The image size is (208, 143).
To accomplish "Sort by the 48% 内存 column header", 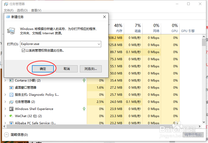I will tap(116, 28).
